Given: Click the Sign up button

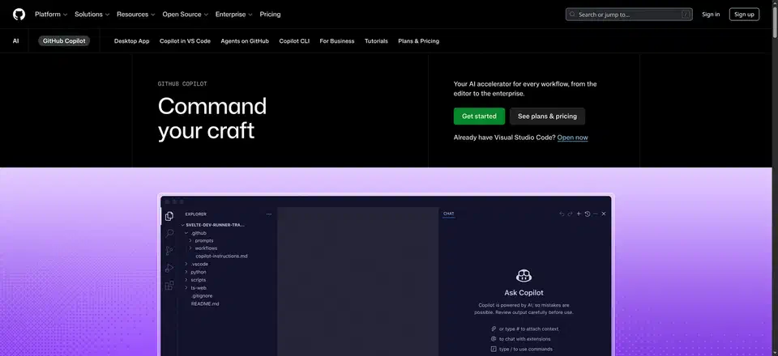Looking at the screenshot, I should (744, 15).
